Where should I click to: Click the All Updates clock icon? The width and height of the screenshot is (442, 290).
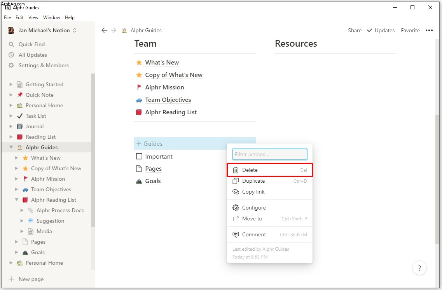point(11,55)
